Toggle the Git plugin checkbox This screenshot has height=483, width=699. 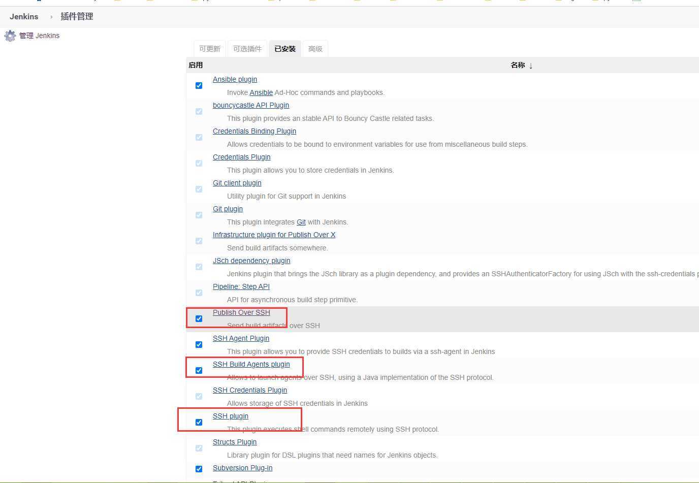coord(199,215)
